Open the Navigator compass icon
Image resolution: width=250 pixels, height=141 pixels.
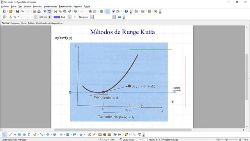(x=113, y=11)
